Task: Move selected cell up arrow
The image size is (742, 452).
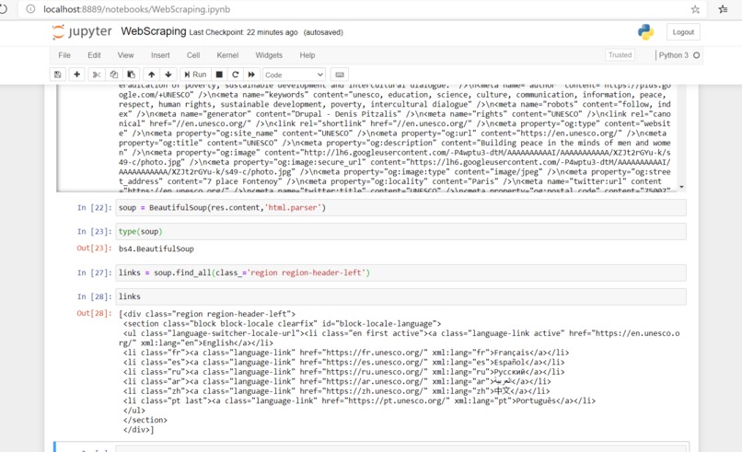Action: click(x=151, y=75)
